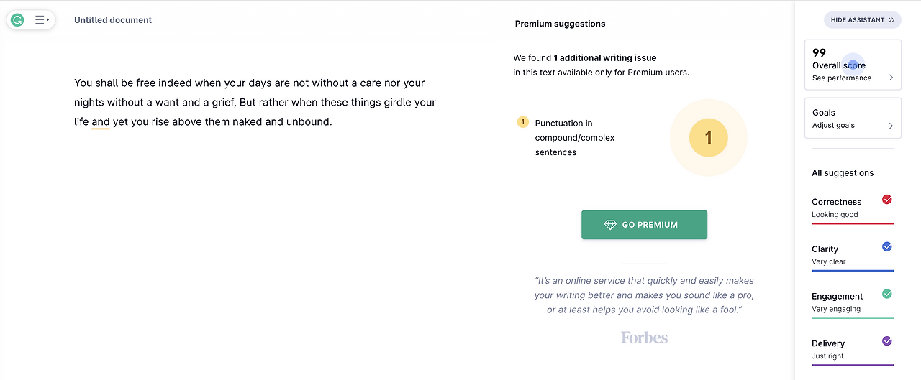Click the underlined word "and" in text
The image size is (921, 380).
(101, 122)
